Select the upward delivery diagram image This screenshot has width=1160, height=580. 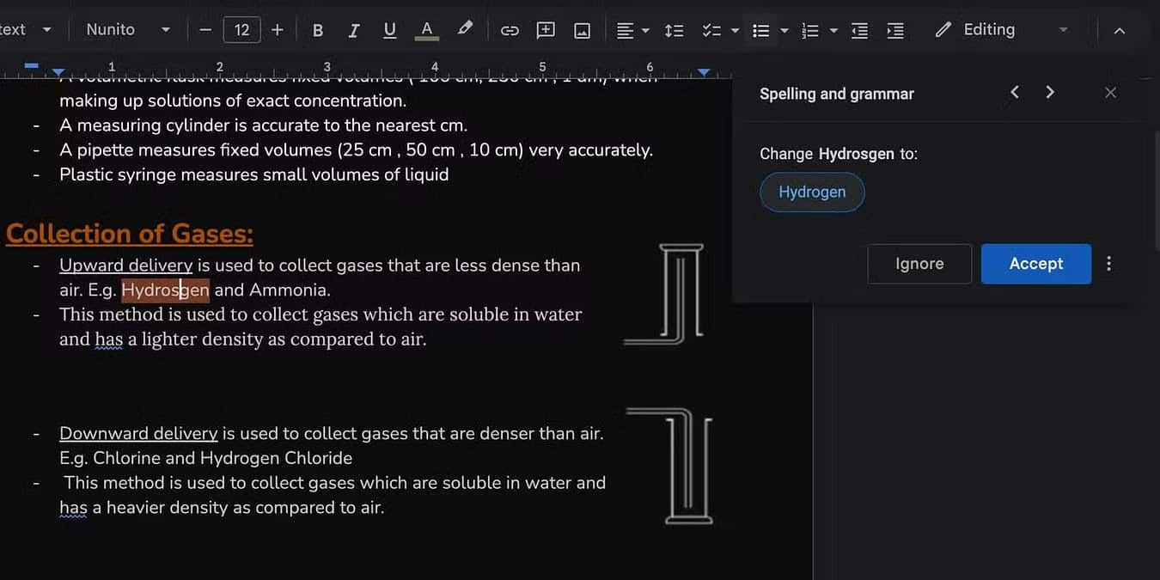[x=664, y=294]
